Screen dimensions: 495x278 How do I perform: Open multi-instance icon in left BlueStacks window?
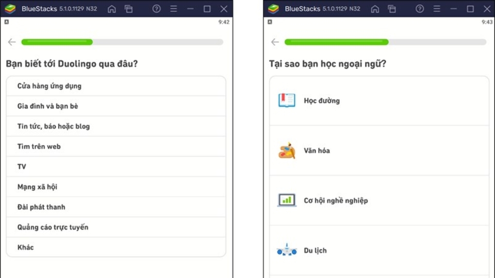pyautogui.click(x=128, y=9)
